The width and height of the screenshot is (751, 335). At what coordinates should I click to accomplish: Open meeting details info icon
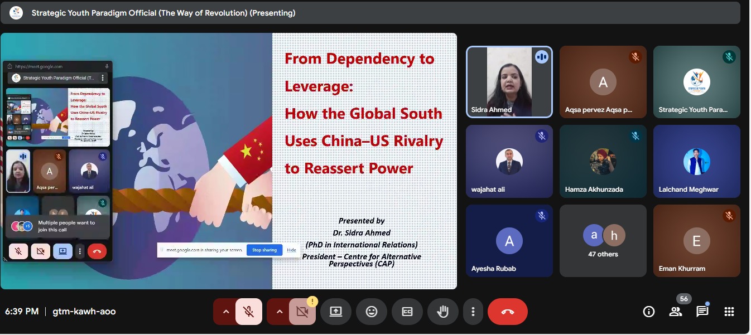pyautogui.click(x=648, y=312)
